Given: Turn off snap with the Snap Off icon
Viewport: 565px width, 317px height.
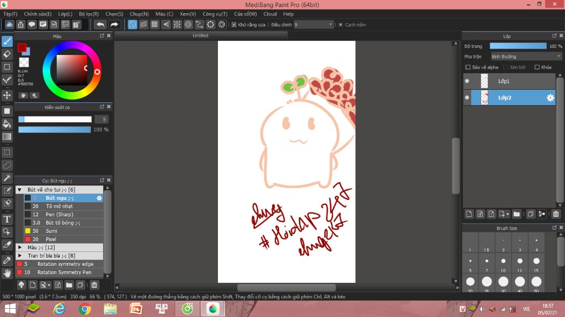Looking at the screenshot, I should click(x=132, y=24).
